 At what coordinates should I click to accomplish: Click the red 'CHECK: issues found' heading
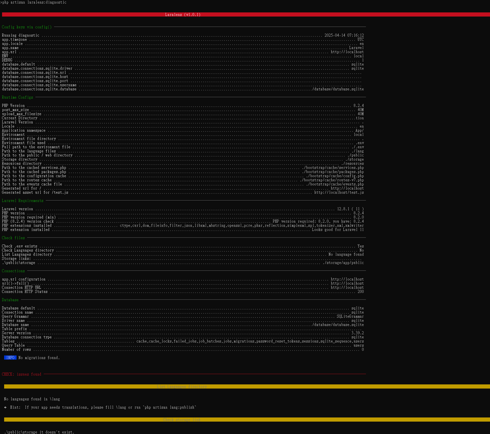point(21,374)
